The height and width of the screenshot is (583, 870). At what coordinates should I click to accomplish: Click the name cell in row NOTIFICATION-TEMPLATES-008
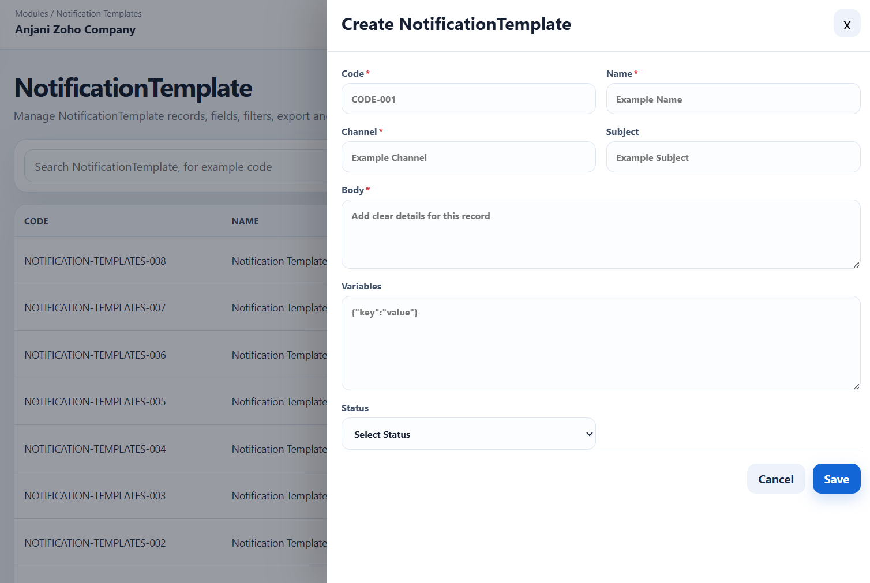(279, 261)
